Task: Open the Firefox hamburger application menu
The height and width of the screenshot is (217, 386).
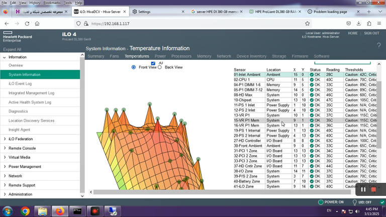Action: tap(379, 24)
